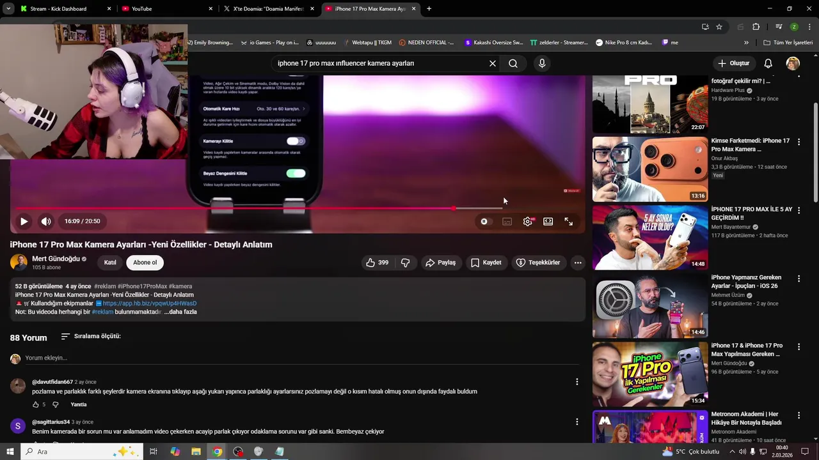Share the video via Paylaş
The image size is (819, 460).
pyautogui.click(x=441, y=263)
